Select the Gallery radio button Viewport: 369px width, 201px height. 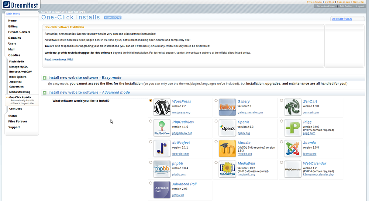click(x=216, y=100)
